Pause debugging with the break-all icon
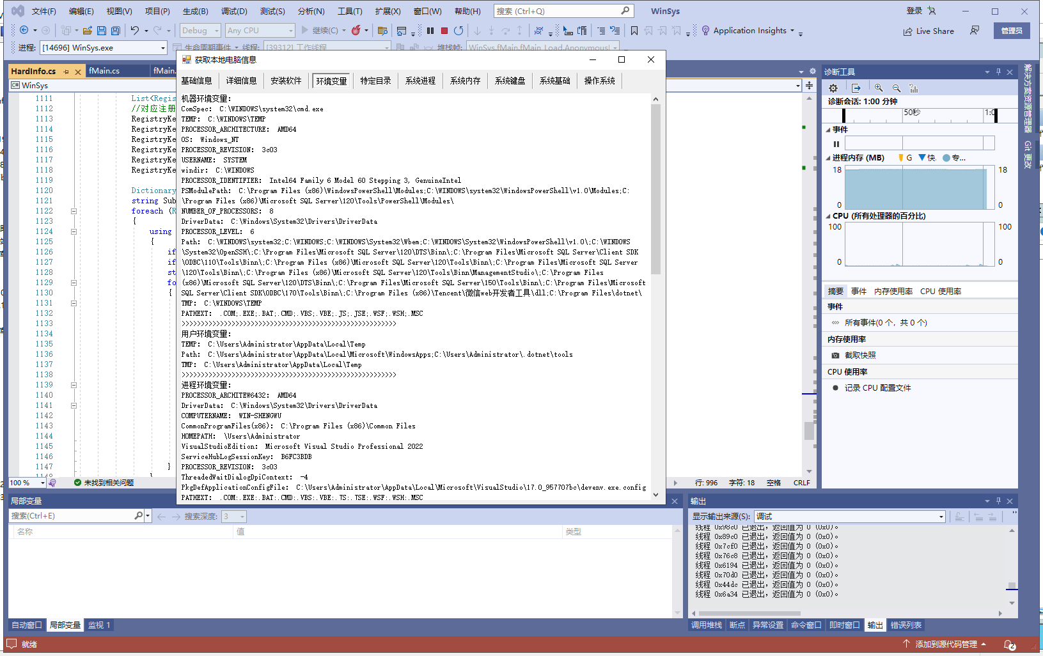The image size is (1043, 656). [x=430, y=30]
